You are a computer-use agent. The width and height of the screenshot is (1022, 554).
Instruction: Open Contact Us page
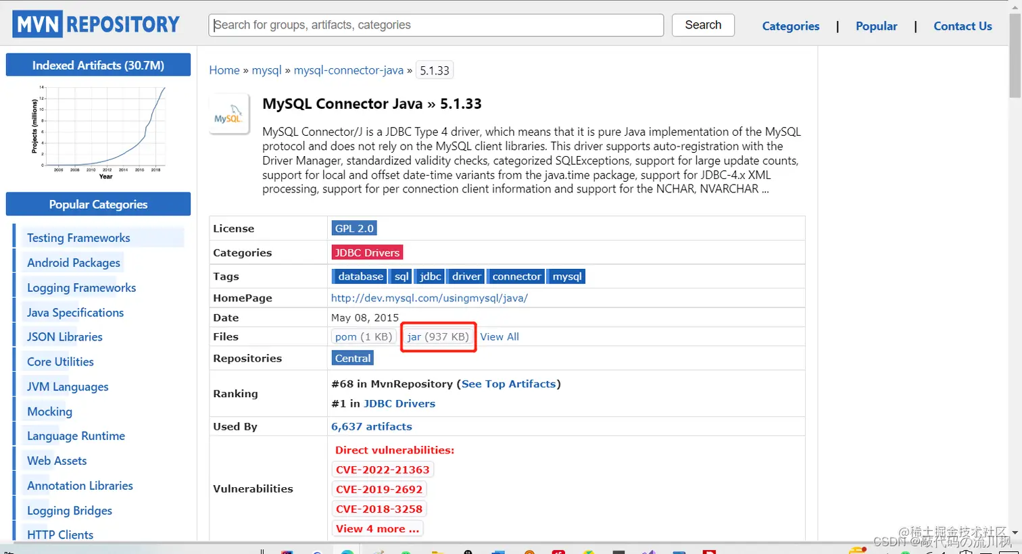(x=963, y=26)
